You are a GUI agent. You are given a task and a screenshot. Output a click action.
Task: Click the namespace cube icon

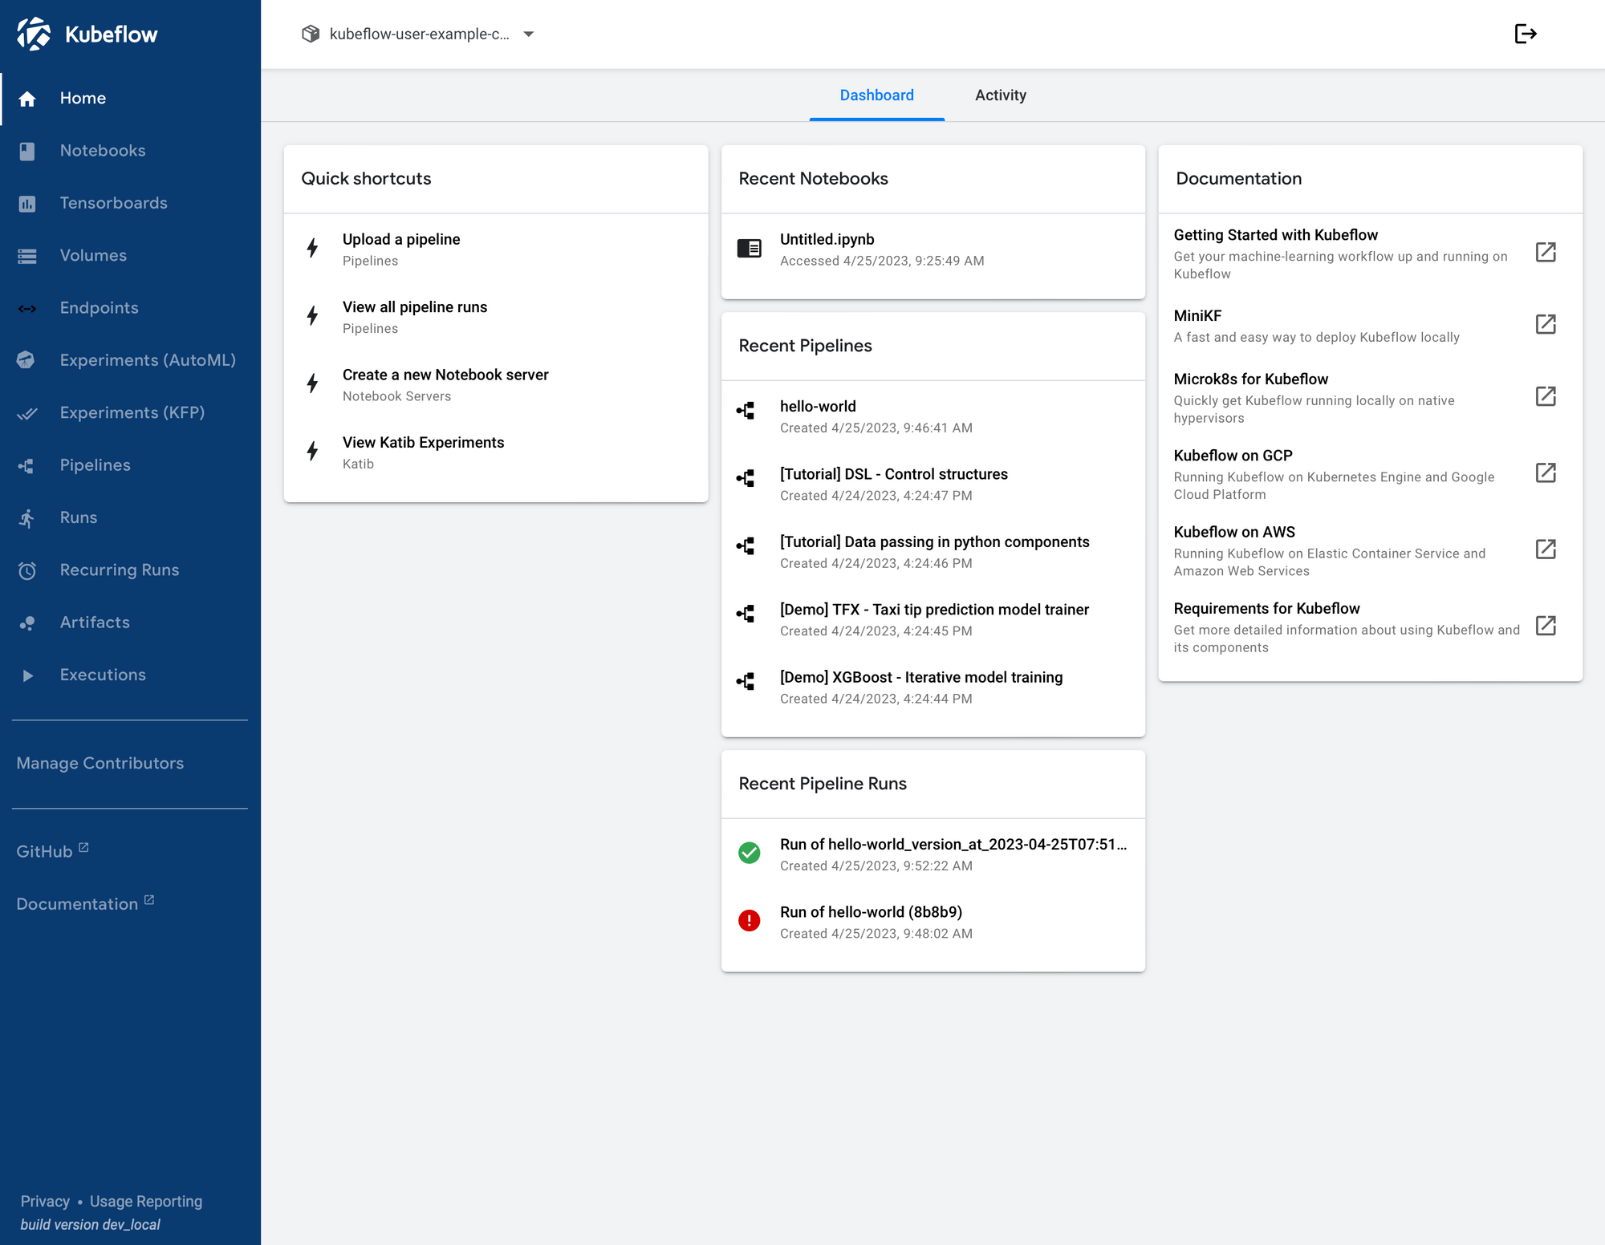[x=311, y=34]
